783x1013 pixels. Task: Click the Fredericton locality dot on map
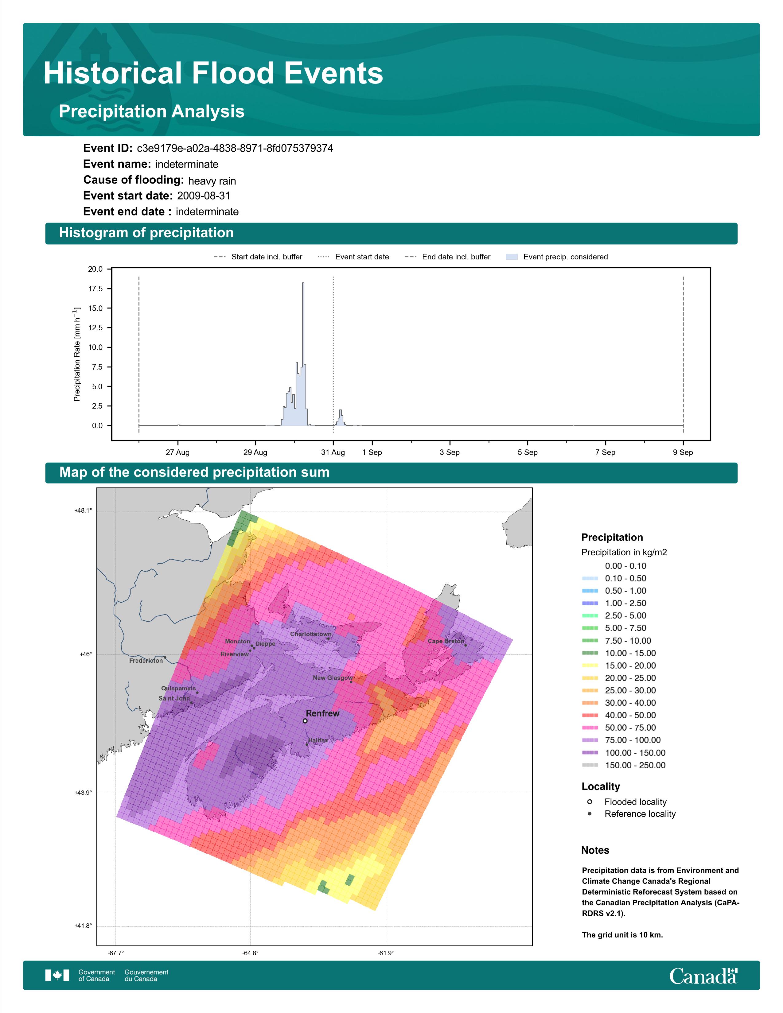click(x=165, y=657)
